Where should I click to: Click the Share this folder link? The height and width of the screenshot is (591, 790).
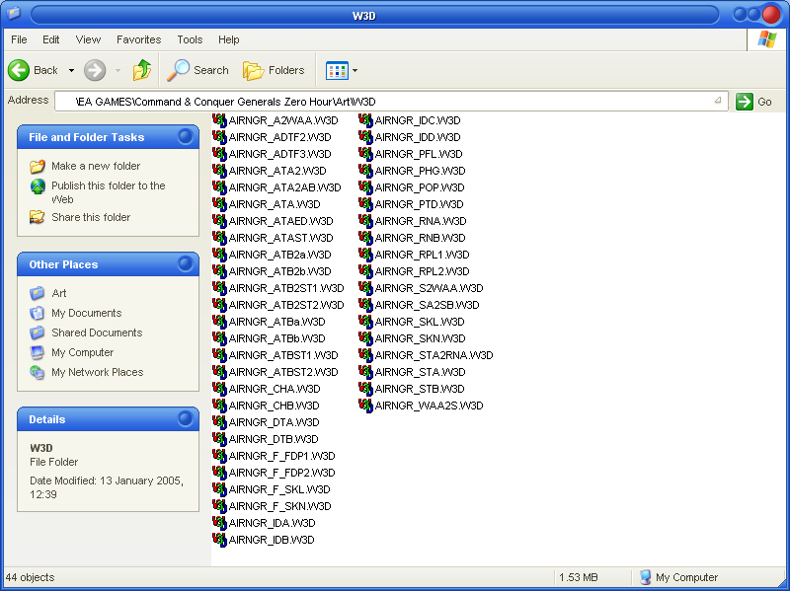(x=91, y=217)
